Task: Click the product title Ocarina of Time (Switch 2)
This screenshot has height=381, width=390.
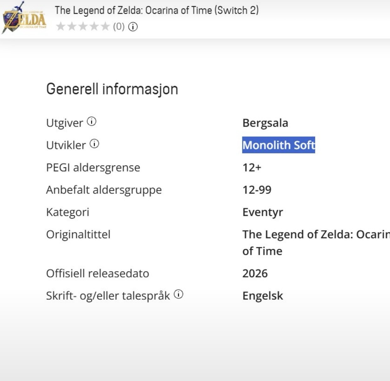Action: [157, 10]
